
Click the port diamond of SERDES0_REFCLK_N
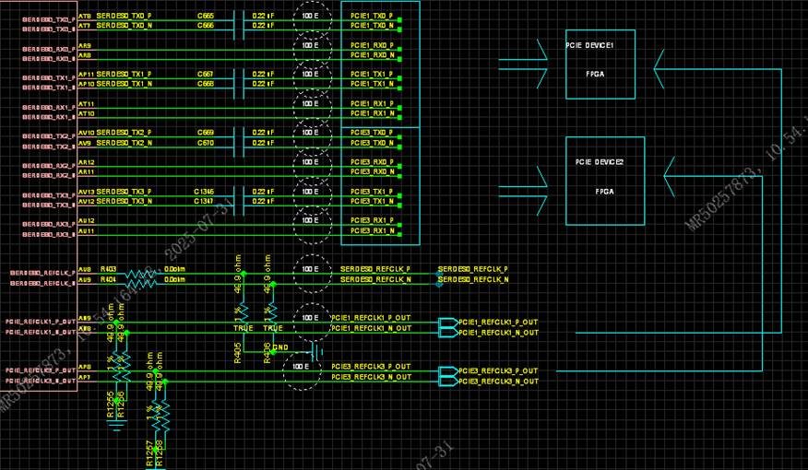[x=439, y=284]
